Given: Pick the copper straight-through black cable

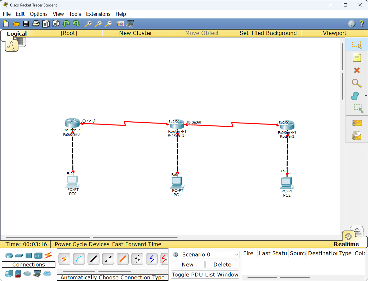Looking at the screenshot, I should 93,259.
